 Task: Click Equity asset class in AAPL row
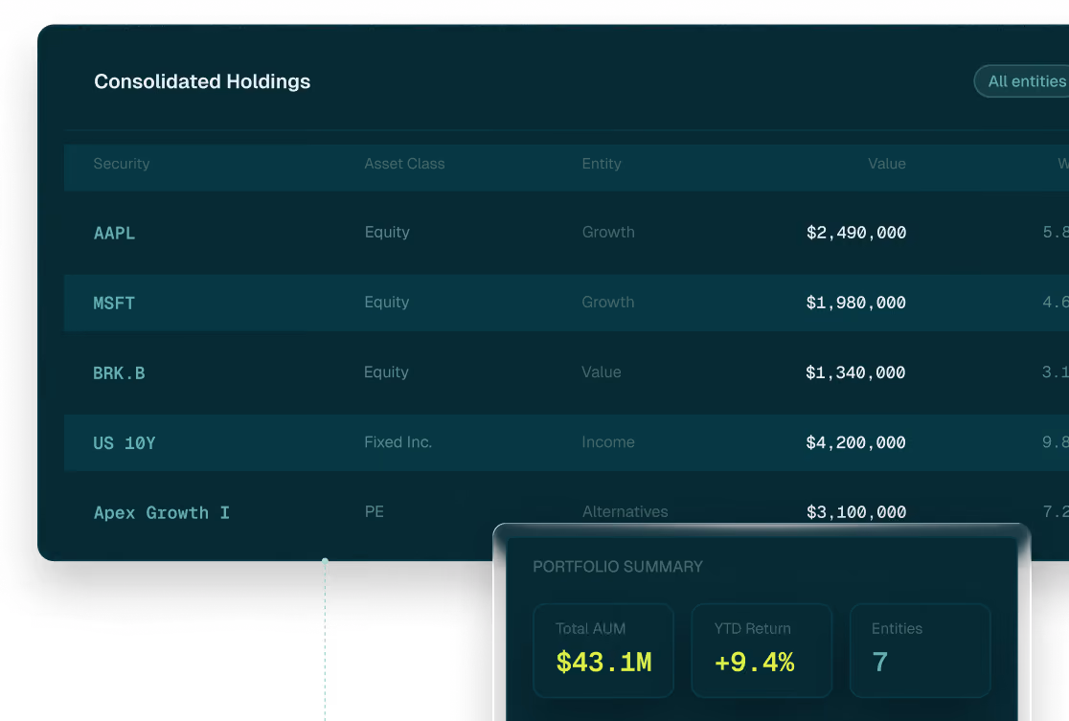tap(387, 233)
